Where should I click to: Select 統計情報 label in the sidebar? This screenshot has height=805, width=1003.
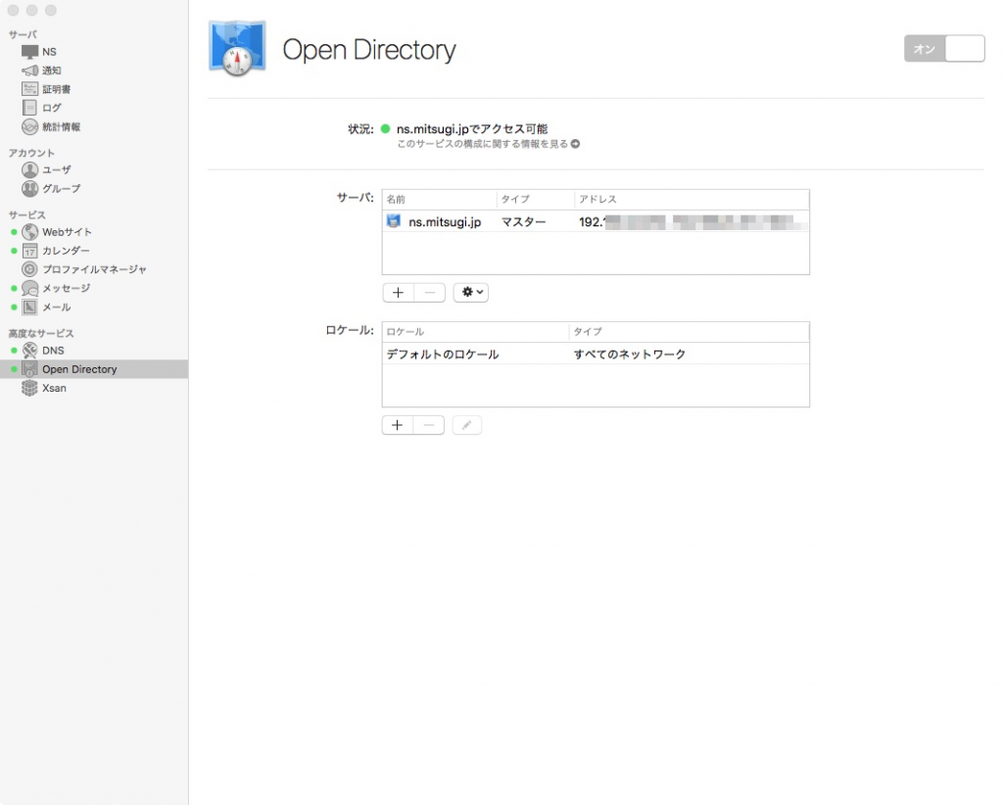[x=62, y=126]
